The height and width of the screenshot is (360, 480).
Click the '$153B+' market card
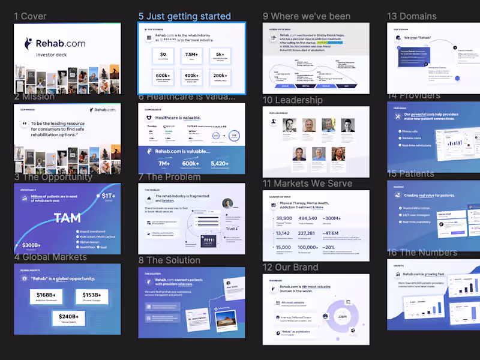[92, 296]
